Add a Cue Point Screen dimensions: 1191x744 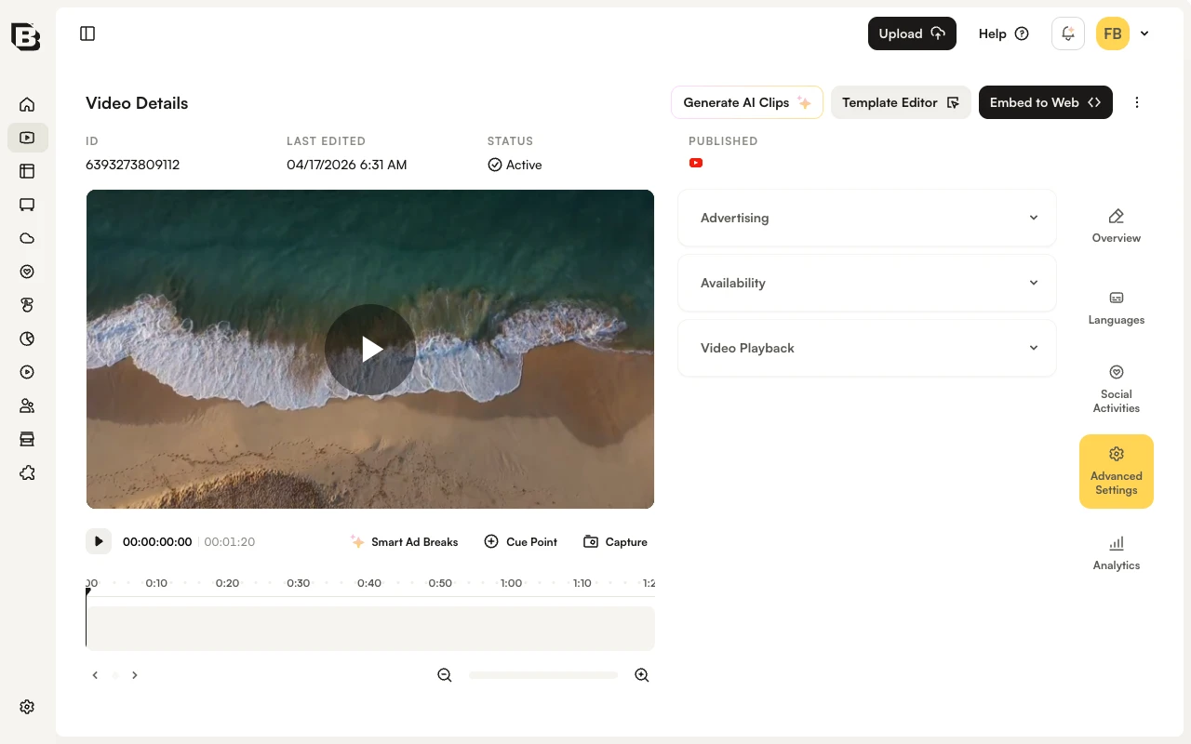point(521,541)
